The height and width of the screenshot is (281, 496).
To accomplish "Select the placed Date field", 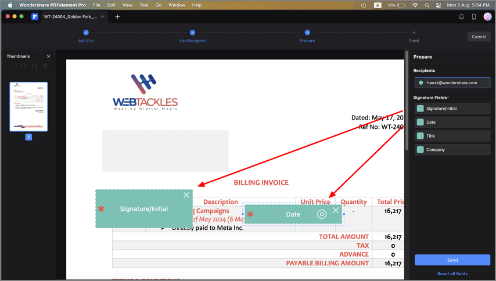I will coord(293,214).
